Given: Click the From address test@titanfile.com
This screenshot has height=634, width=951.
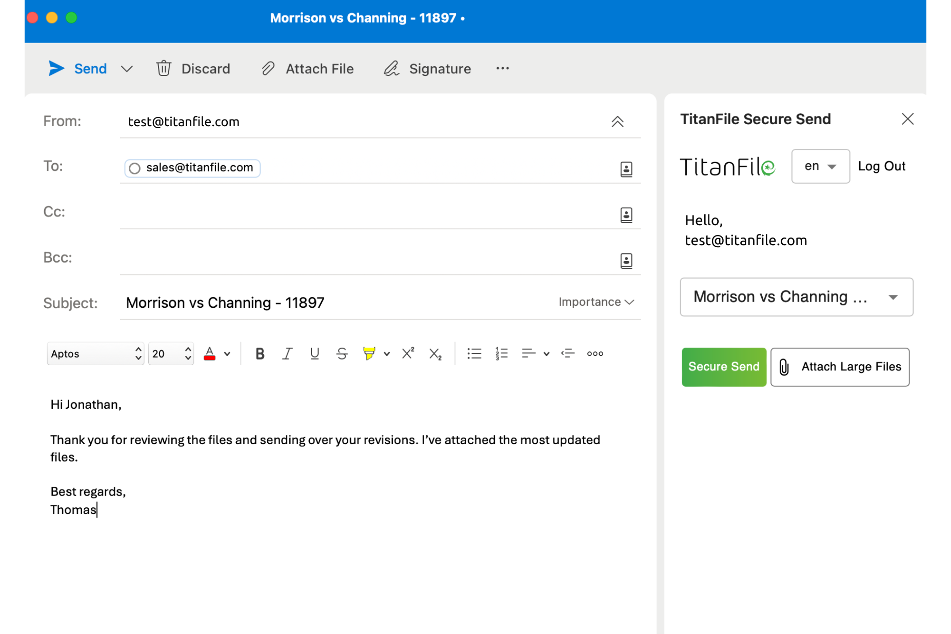Looking at the screenshot, I should pyautogui.click(x=184, y=122).
